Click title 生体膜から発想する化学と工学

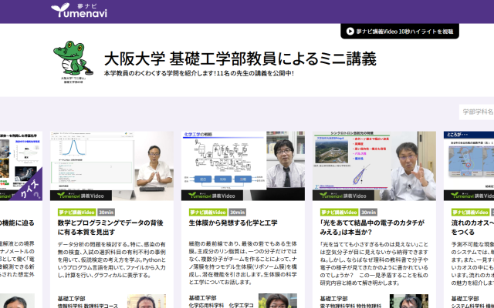(233, 223)
